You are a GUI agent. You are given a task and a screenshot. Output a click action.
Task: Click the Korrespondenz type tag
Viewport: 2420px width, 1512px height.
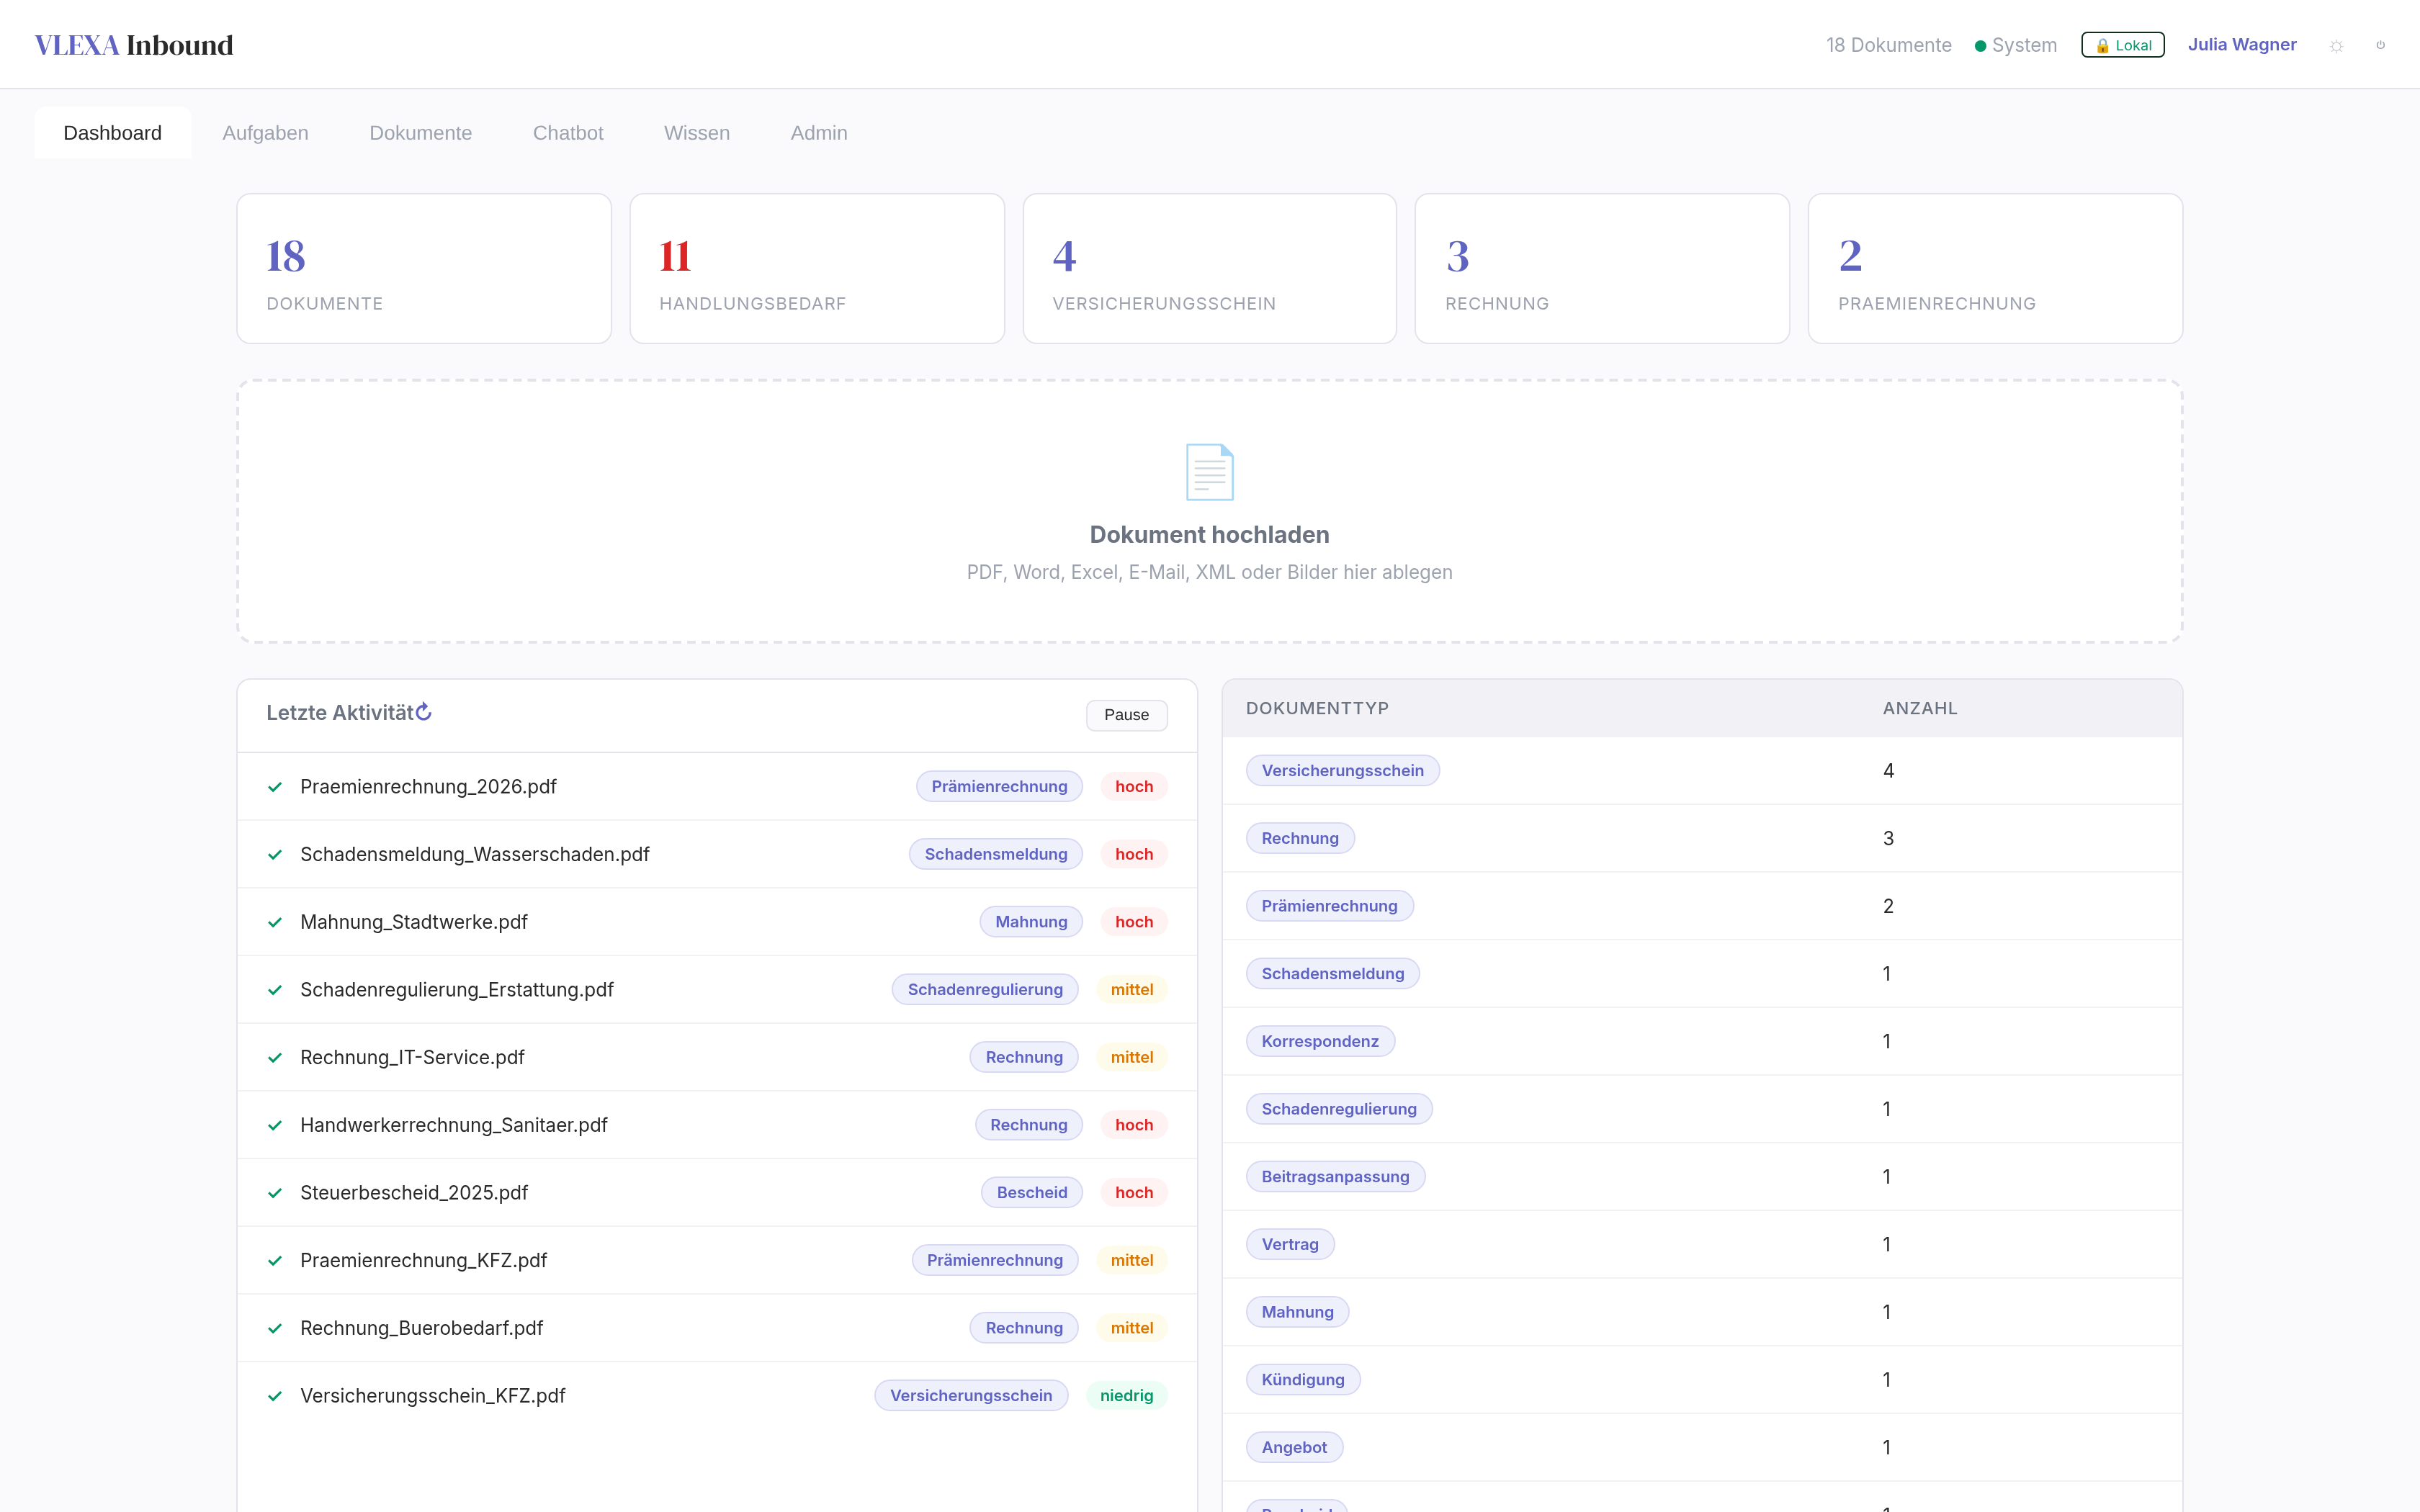coord(1320,1042)
